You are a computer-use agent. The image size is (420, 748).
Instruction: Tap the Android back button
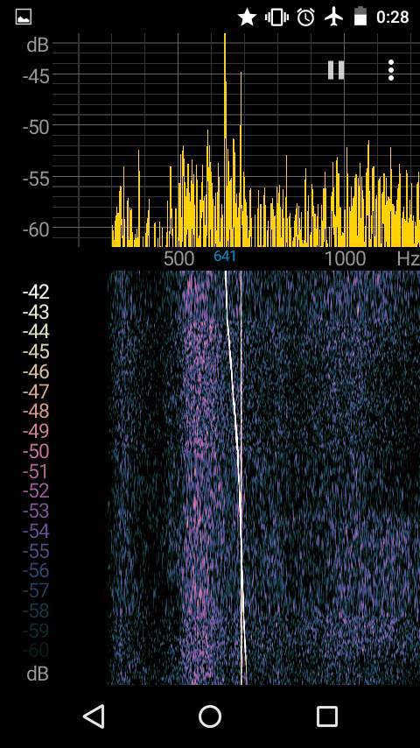pyautogui.click(x=94, y=716)
